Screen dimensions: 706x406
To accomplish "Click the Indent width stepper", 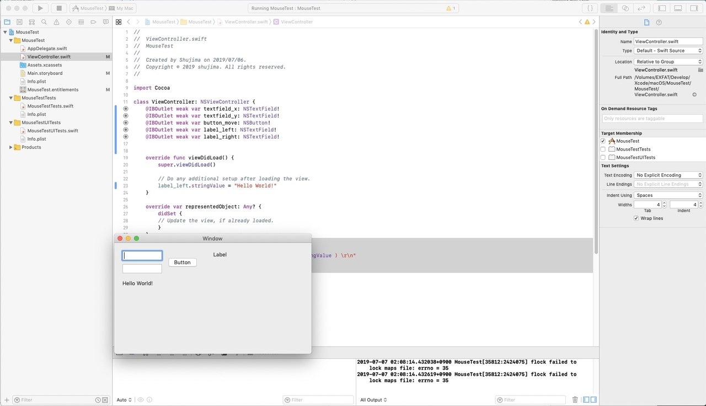I will click(x=700, y=205).
